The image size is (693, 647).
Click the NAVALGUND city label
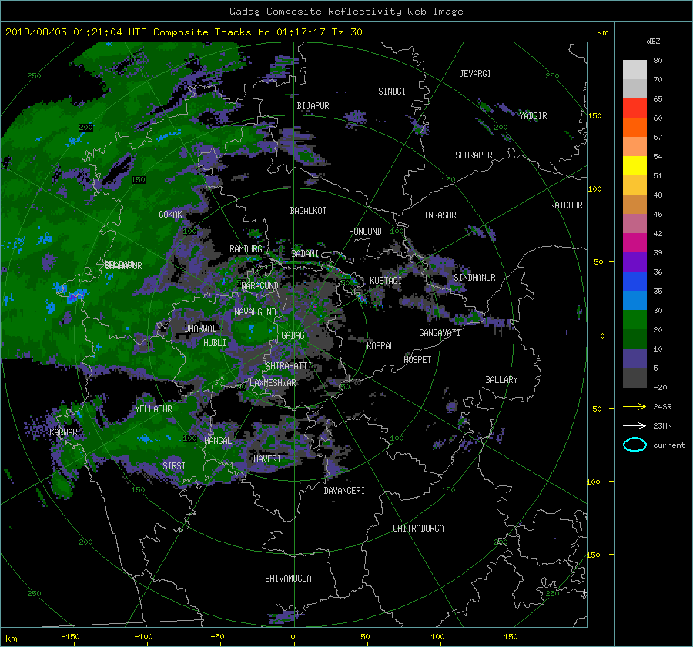click(255, 312)
